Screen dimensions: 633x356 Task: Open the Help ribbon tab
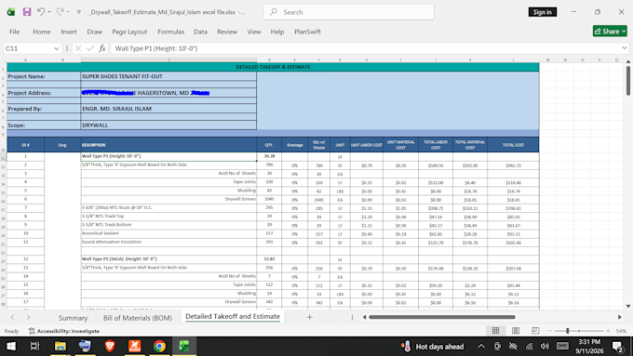(x=277, y=32)
